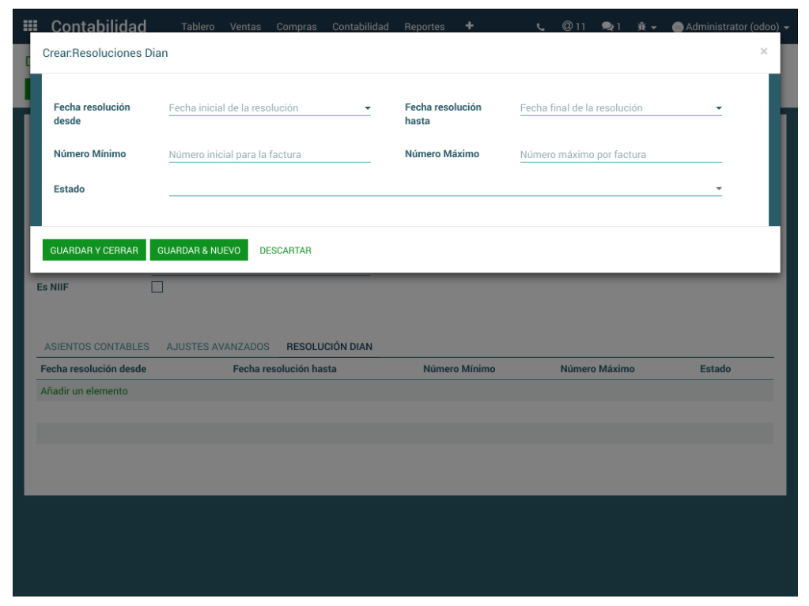The height and width of the screenshot is (606, 809).
Task: Toggle the Es NIIF checkbox
Action: (x=157, y=287)
